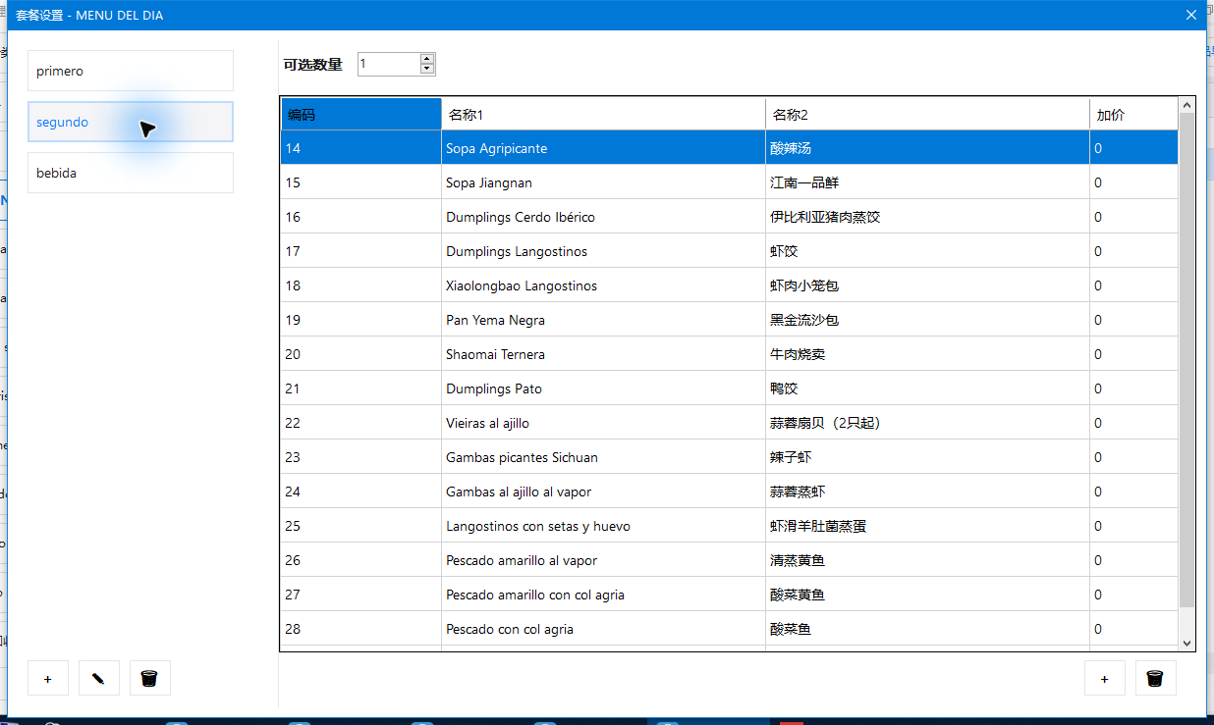The width and height of the screenshot is (1214, 725).
Task: Click the 牛肉烧卖 name cell
Action: pyautogui.click(x=927, y=354)
